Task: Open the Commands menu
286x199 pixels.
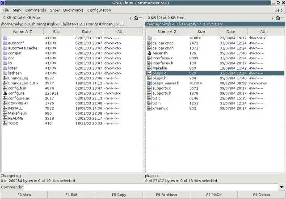Action: coord(36,10)
